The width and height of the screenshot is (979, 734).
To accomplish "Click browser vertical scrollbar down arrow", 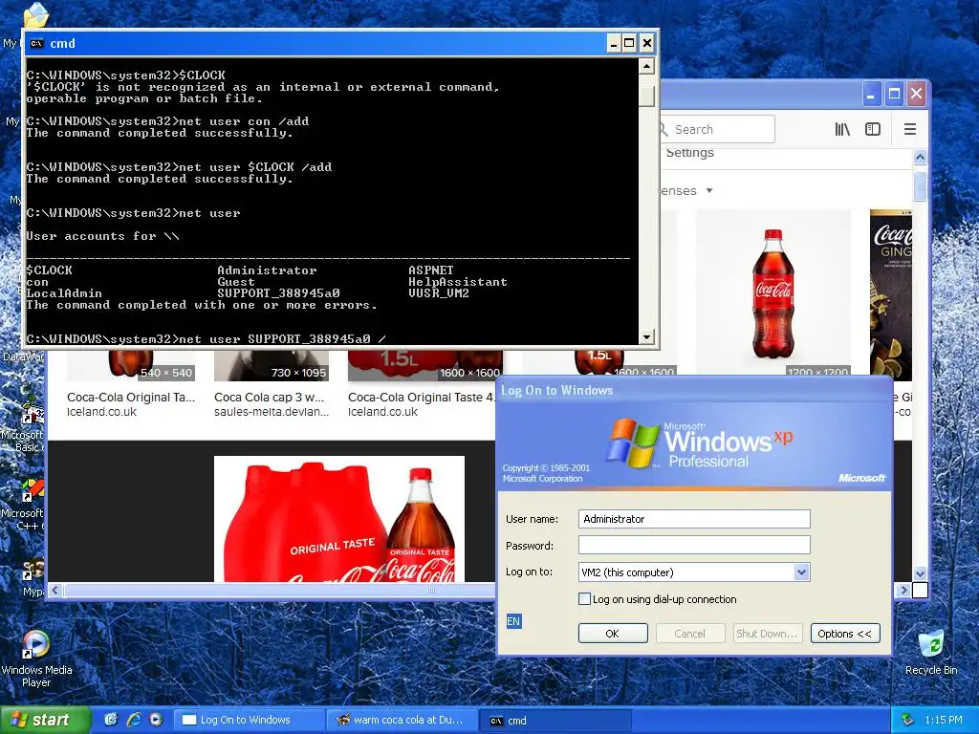I will pos(920,573).
